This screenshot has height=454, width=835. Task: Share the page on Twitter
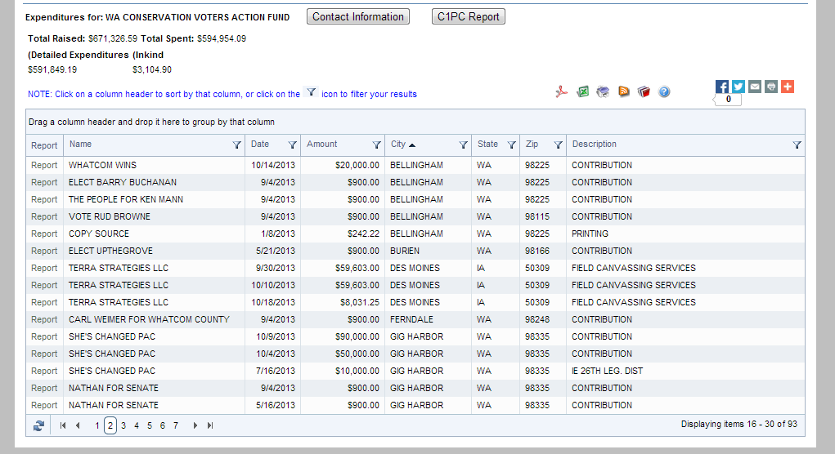738,87
